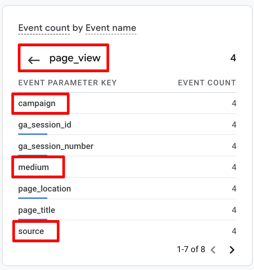Click the back arrow next to page_view
The image size is (254, 270).
(33, 58)
